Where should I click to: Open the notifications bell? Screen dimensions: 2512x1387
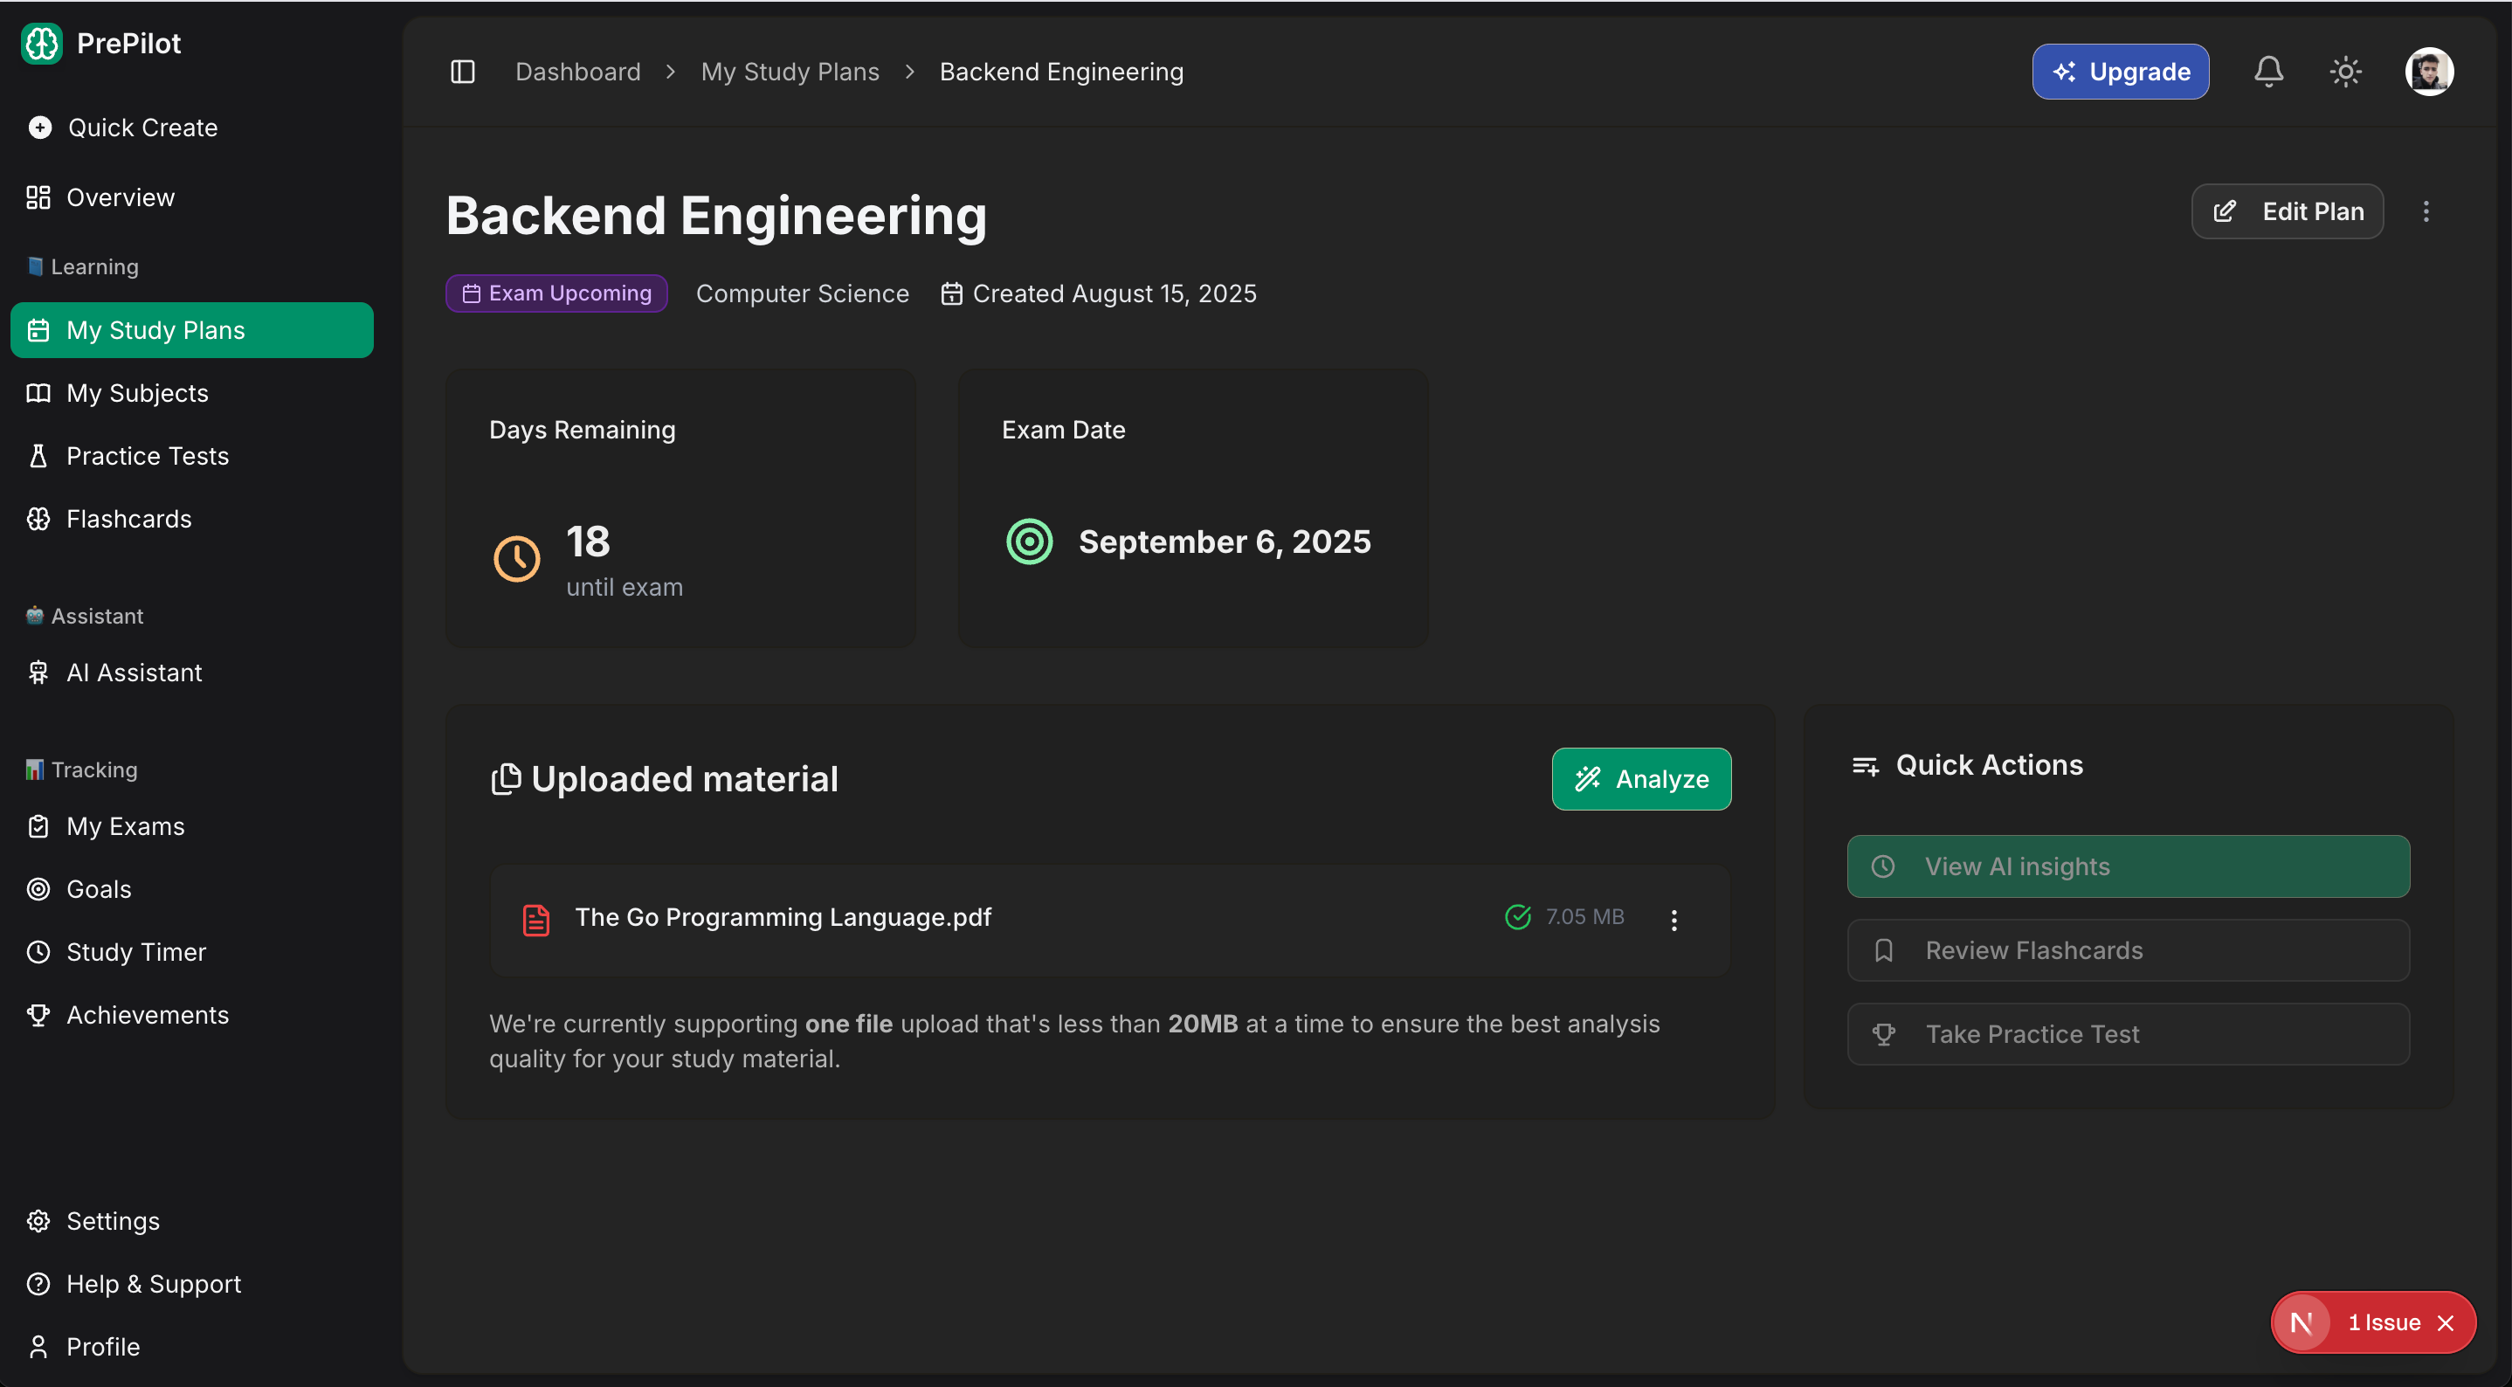point(2268,72)
